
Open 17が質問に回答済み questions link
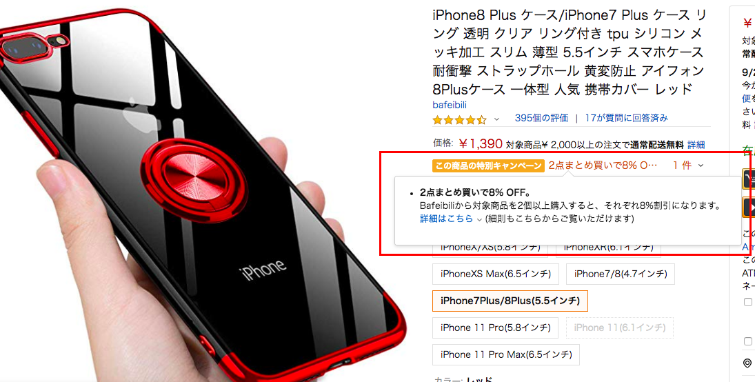click(x=627, y=118)
